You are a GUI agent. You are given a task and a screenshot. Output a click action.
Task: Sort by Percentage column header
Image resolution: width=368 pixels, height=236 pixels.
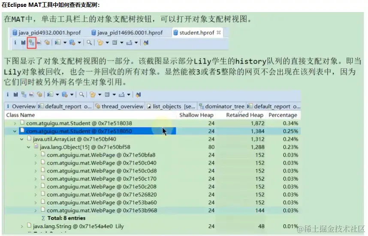[x=283, y=115]
